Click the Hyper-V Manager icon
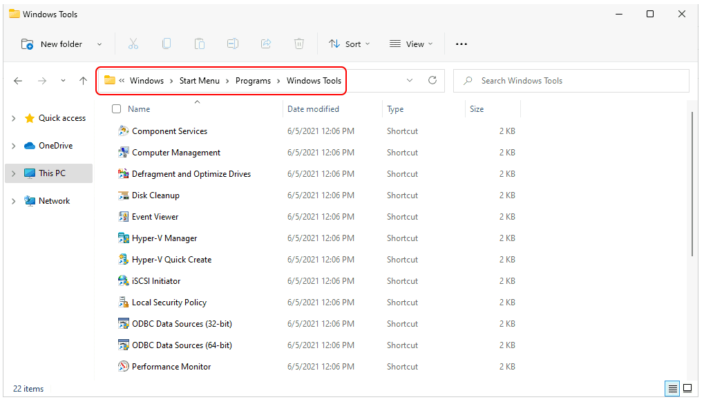704x402 pixels. (123, 238)
